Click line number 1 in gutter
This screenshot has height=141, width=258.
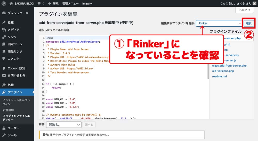(44, 38)
